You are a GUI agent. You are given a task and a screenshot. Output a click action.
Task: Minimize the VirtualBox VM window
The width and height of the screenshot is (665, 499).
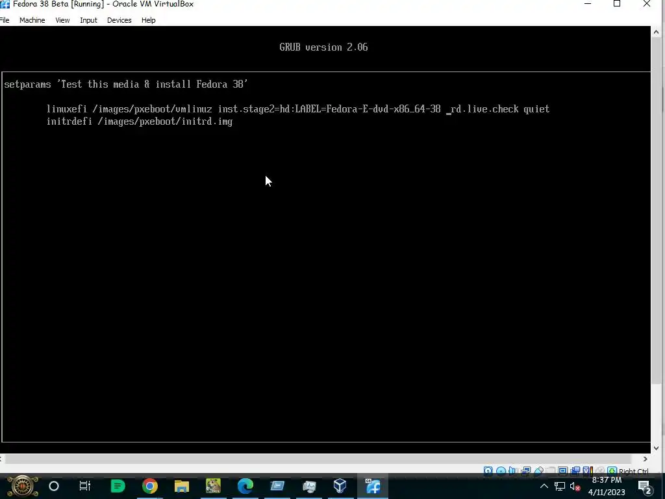coord(588,4)
